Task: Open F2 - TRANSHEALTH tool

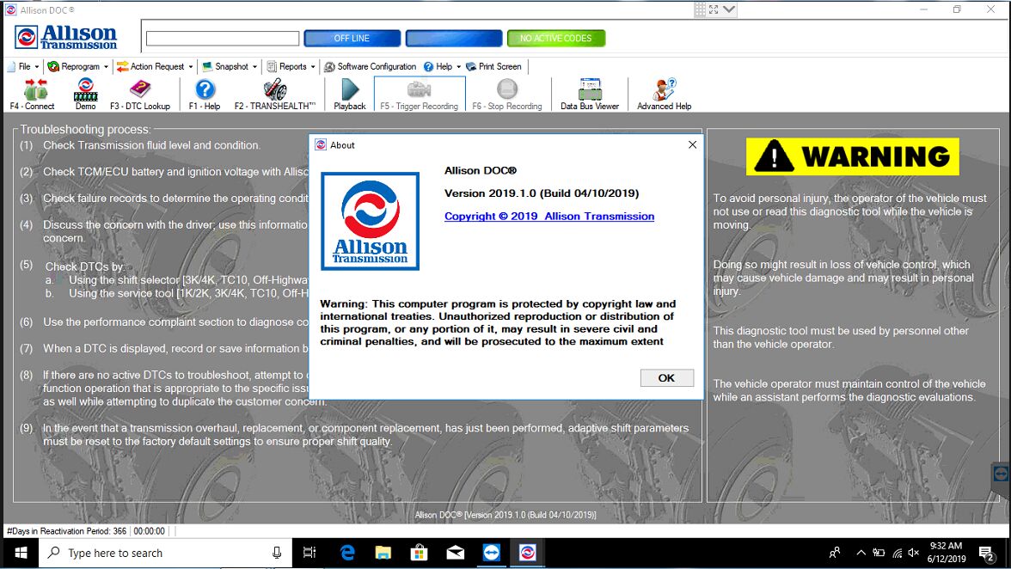Action: pos(275,94)
